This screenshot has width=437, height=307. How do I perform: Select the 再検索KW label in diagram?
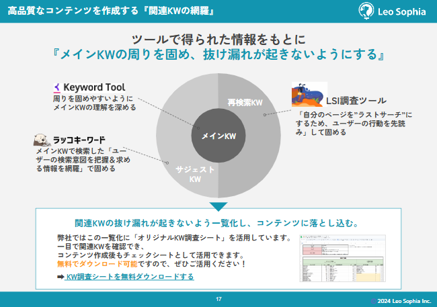point(245,103)
